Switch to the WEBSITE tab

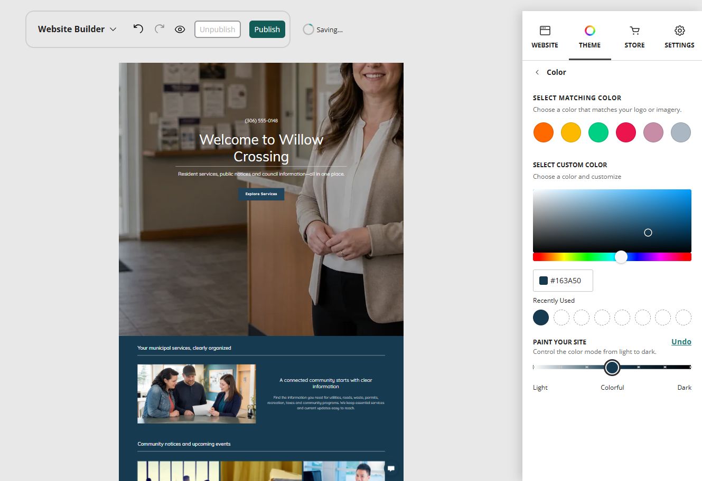coord(545,37)
